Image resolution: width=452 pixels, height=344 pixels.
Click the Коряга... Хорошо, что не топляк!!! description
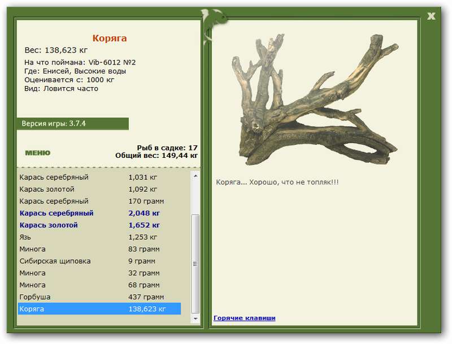[x=277, y=182]
